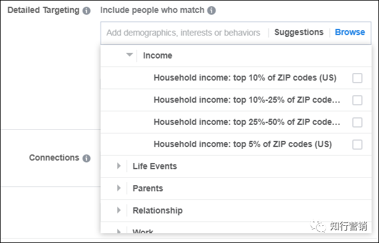Check Household income top 10%-25% option
Screen dimensions: 379x243
coord(357,100)
